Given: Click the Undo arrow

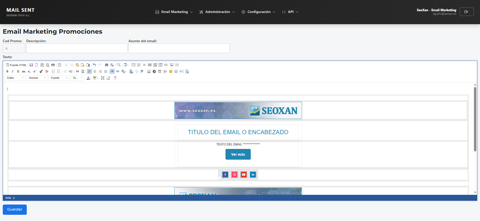Looking at the screenshot, I should [94, 65].
